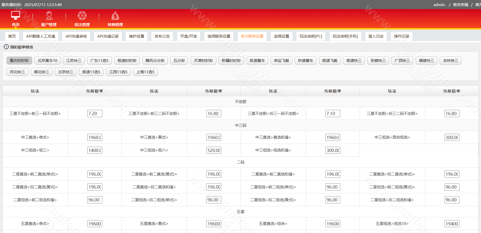Click the 修改密碼 link
481x233 pixels.
(x=460, y=5)
